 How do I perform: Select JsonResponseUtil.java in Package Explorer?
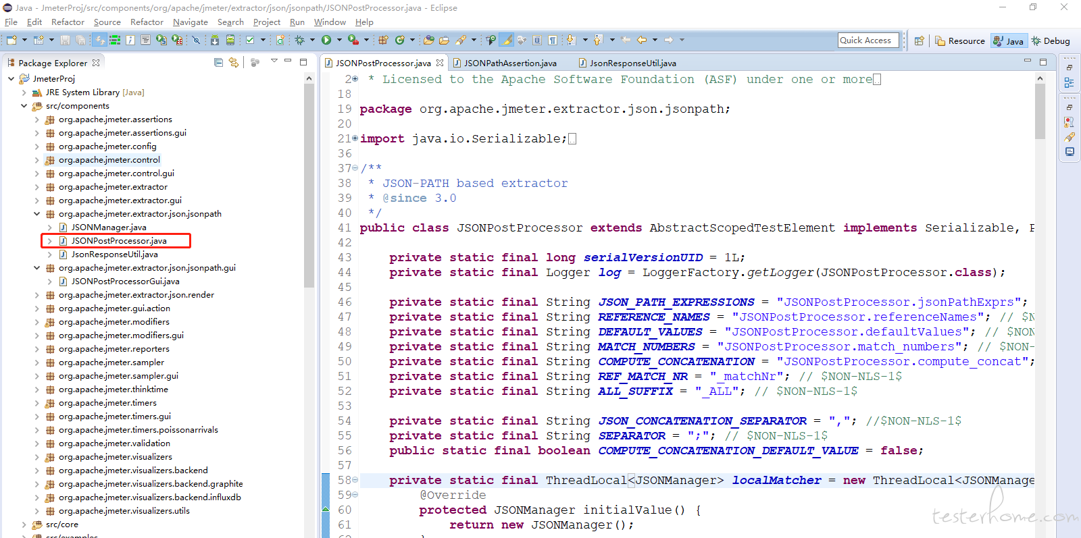tap(114, 254)
